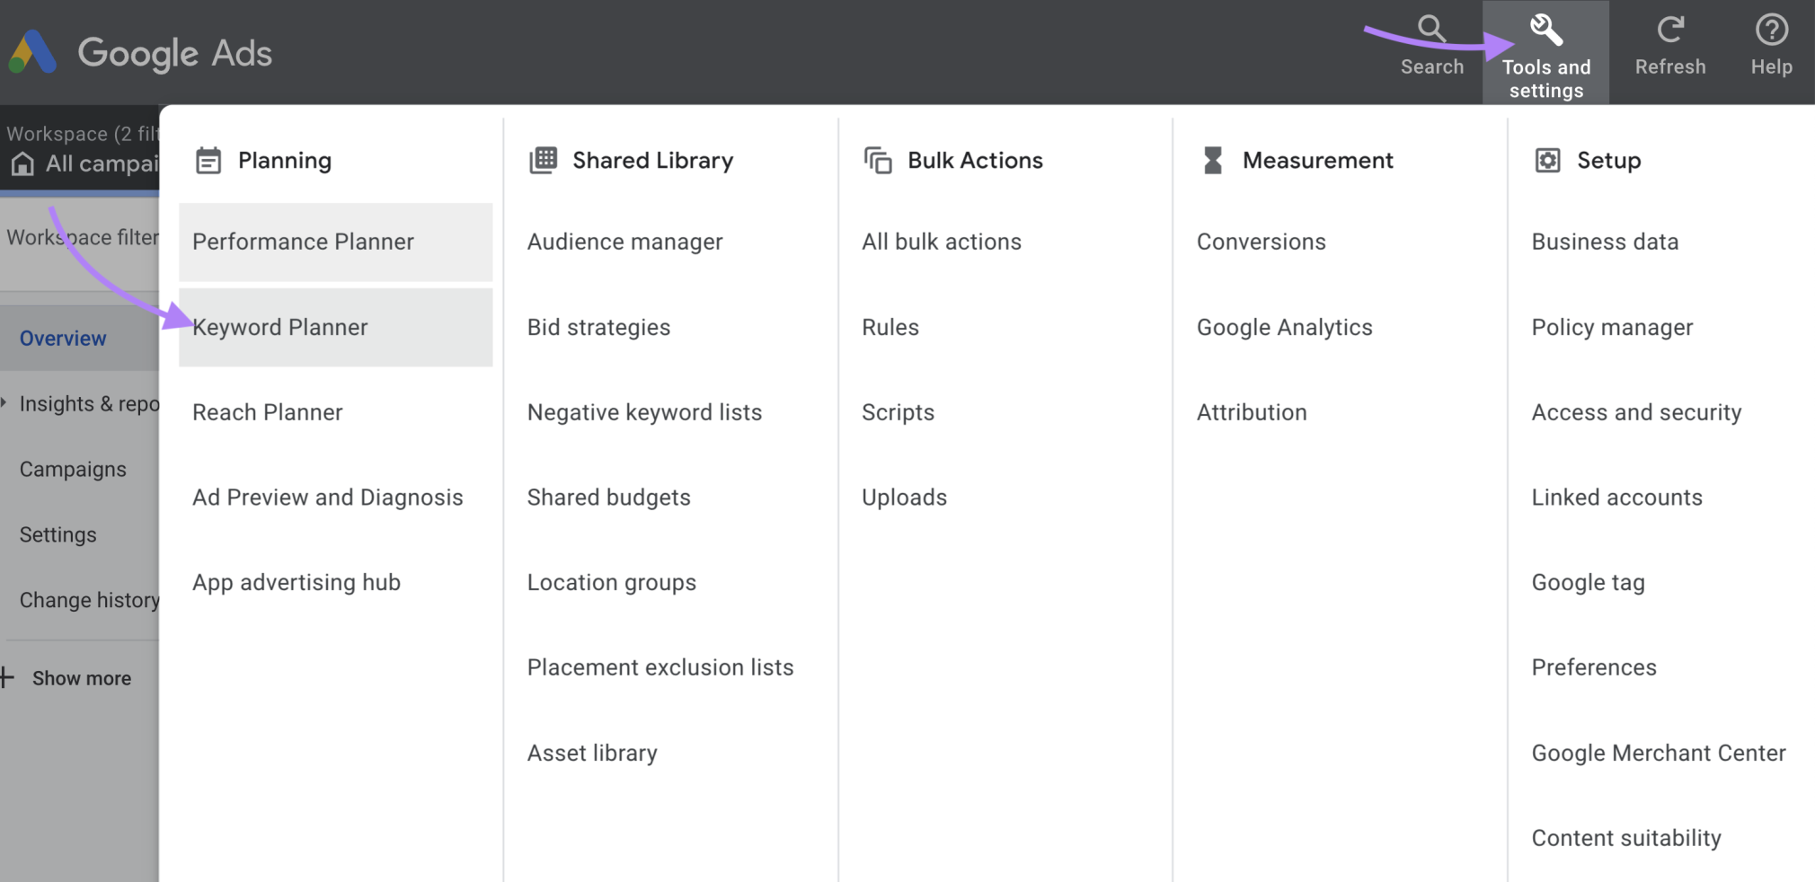Click the Bulk Actions copy icon
Image resolution: width=1815 pixels, height=882 pixels.
878,161
